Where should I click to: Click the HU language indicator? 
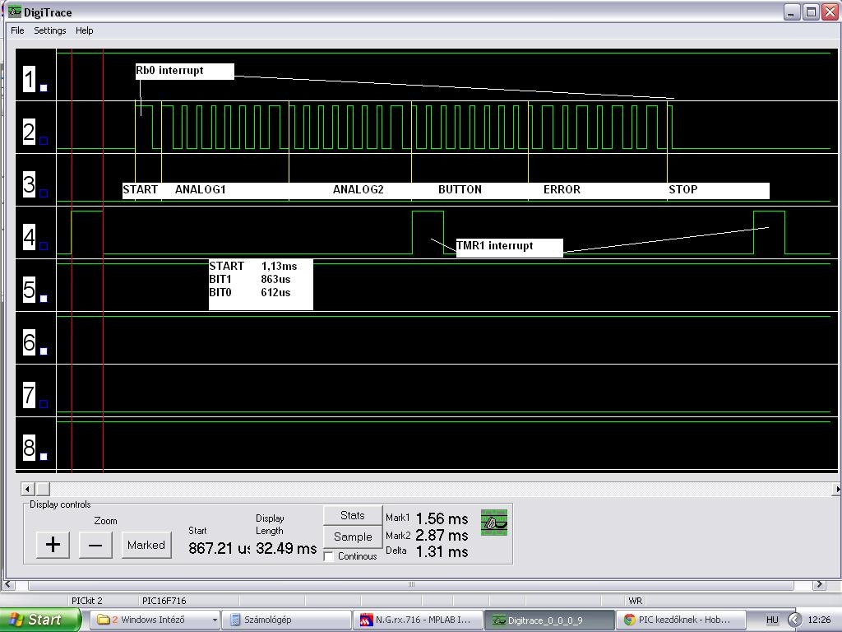[772, 620]
